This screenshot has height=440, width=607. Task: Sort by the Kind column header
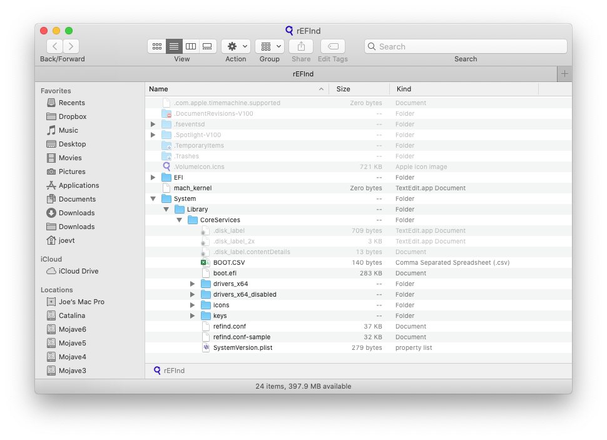pyautogui.click(x=464, y=89)
